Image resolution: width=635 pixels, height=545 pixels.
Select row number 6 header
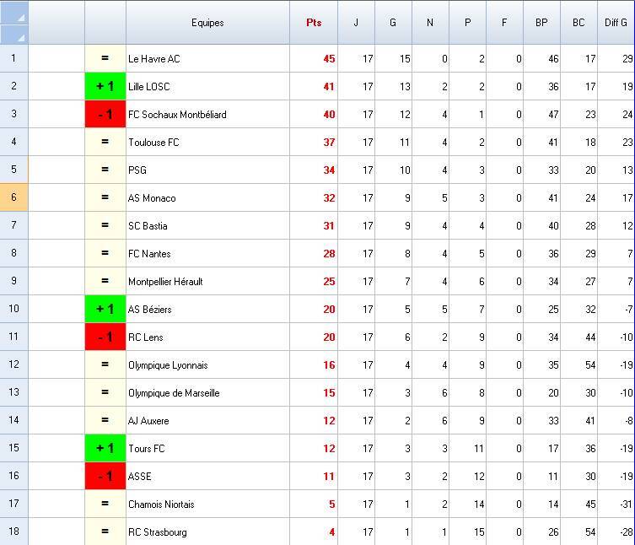click(14, 197)
